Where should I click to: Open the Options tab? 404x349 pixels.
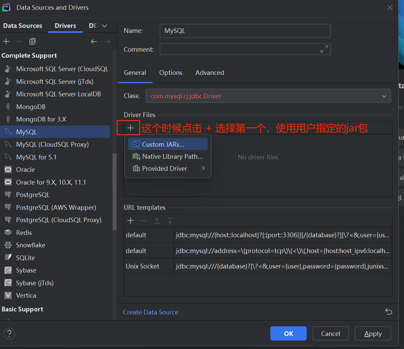click(x=171, y=73)
